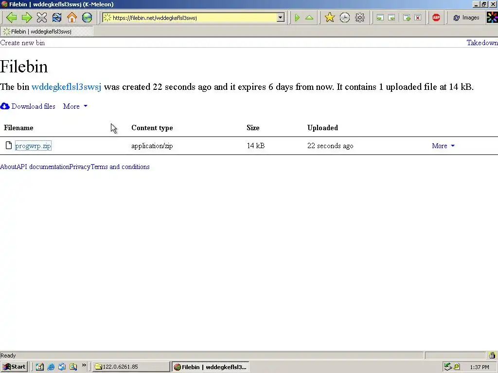Open the About footer link
The width and height of the screenshot is (498, 373).
click(x=8, y=167)
